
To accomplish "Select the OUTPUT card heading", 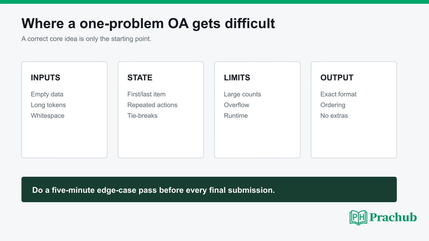I will pyautogui.click(x=337, y=78).
